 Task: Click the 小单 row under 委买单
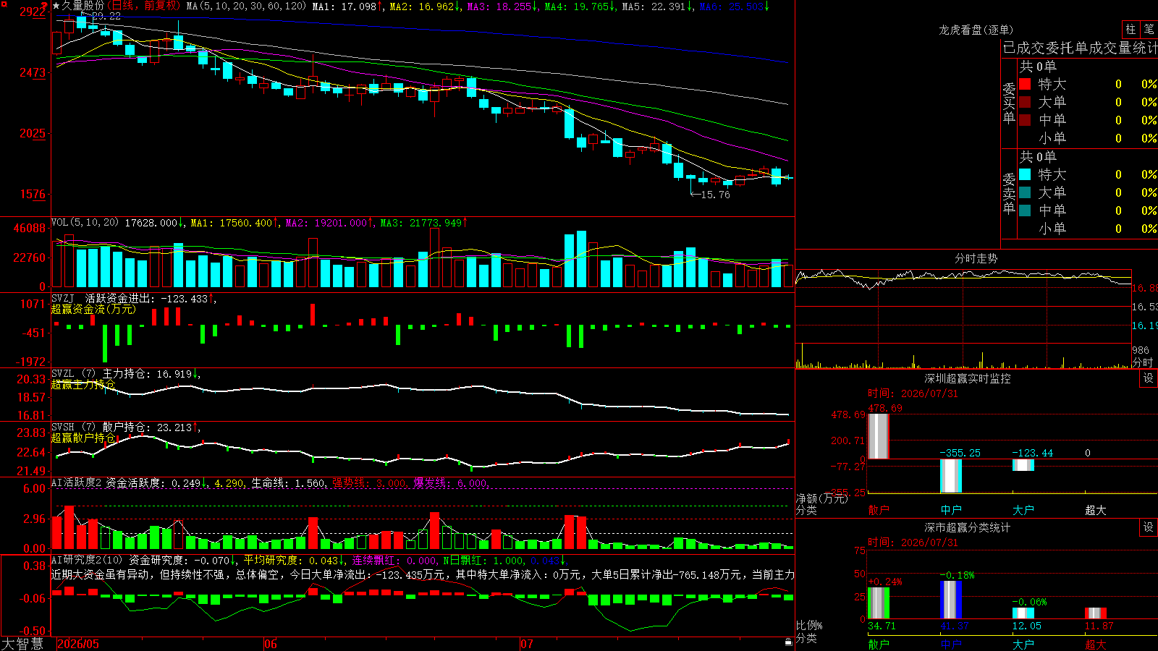pos(1087,138)
